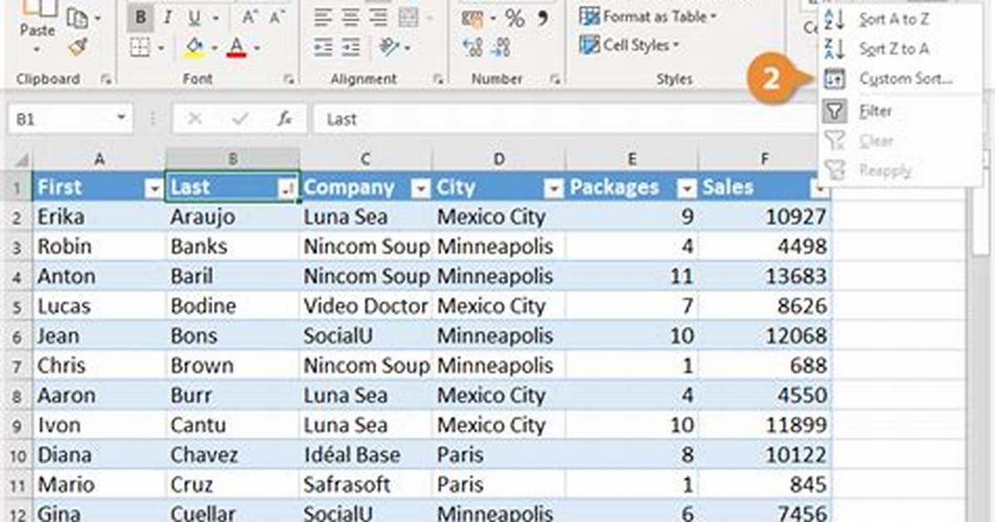The width and height of the screenshot is (995, 522).
Task: Apply the yellow Fill Color
Action: 195,47
